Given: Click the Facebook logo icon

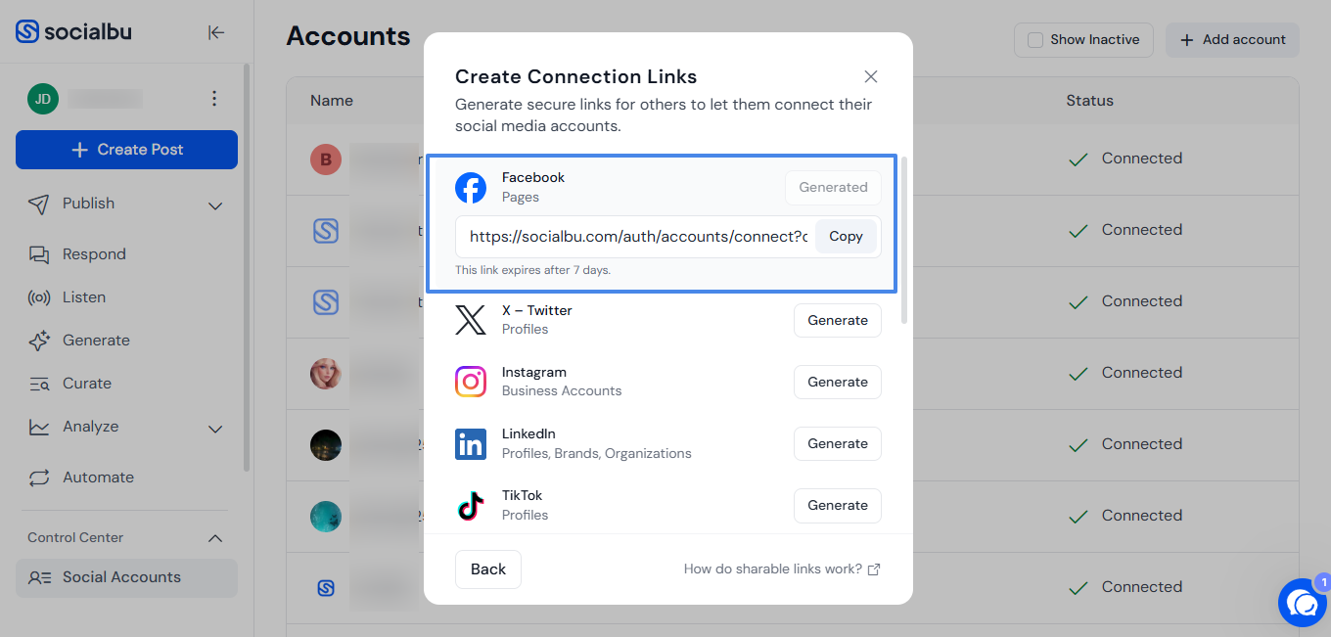Looking at the screenshot, I should [471, 188].
